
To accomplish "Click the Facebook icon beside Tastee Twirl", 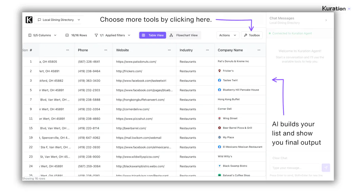I will [x=220, y=80].
